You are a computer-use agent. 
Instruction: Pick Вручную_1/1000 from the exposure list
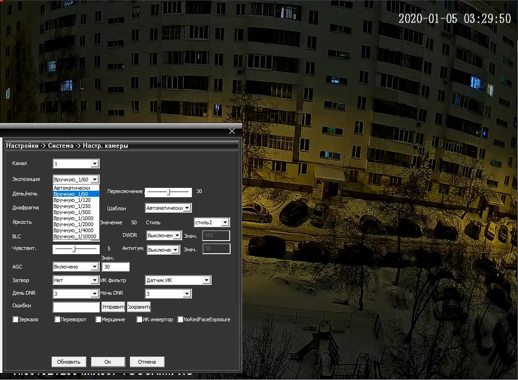click(74, 218)
